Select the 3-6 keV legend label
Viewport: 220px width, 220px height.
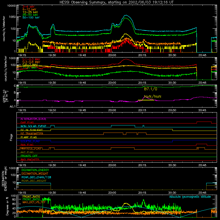pyautogui.click(x=29, y=7)
